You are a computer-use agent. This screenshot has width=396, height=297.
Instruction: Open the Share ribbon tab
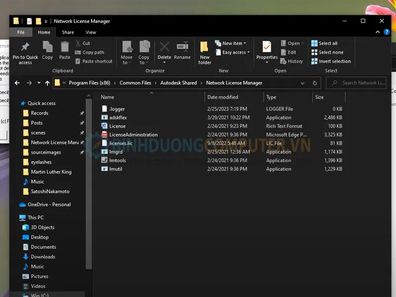pyautogui.click(x=68, y=32)
